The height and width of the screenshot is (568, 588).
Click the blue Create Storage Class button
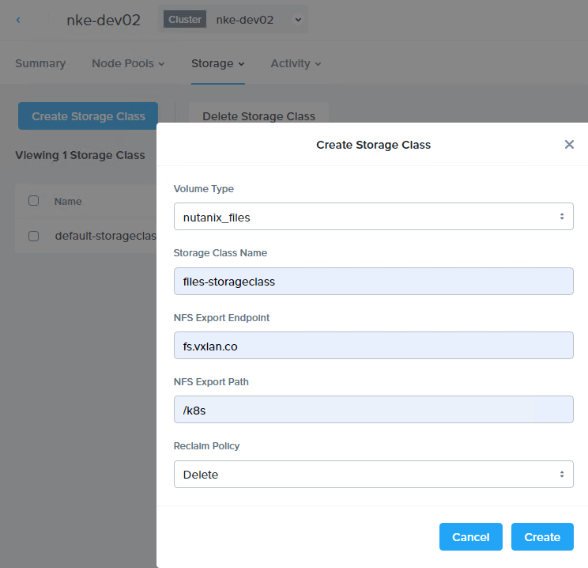[88, 116]
